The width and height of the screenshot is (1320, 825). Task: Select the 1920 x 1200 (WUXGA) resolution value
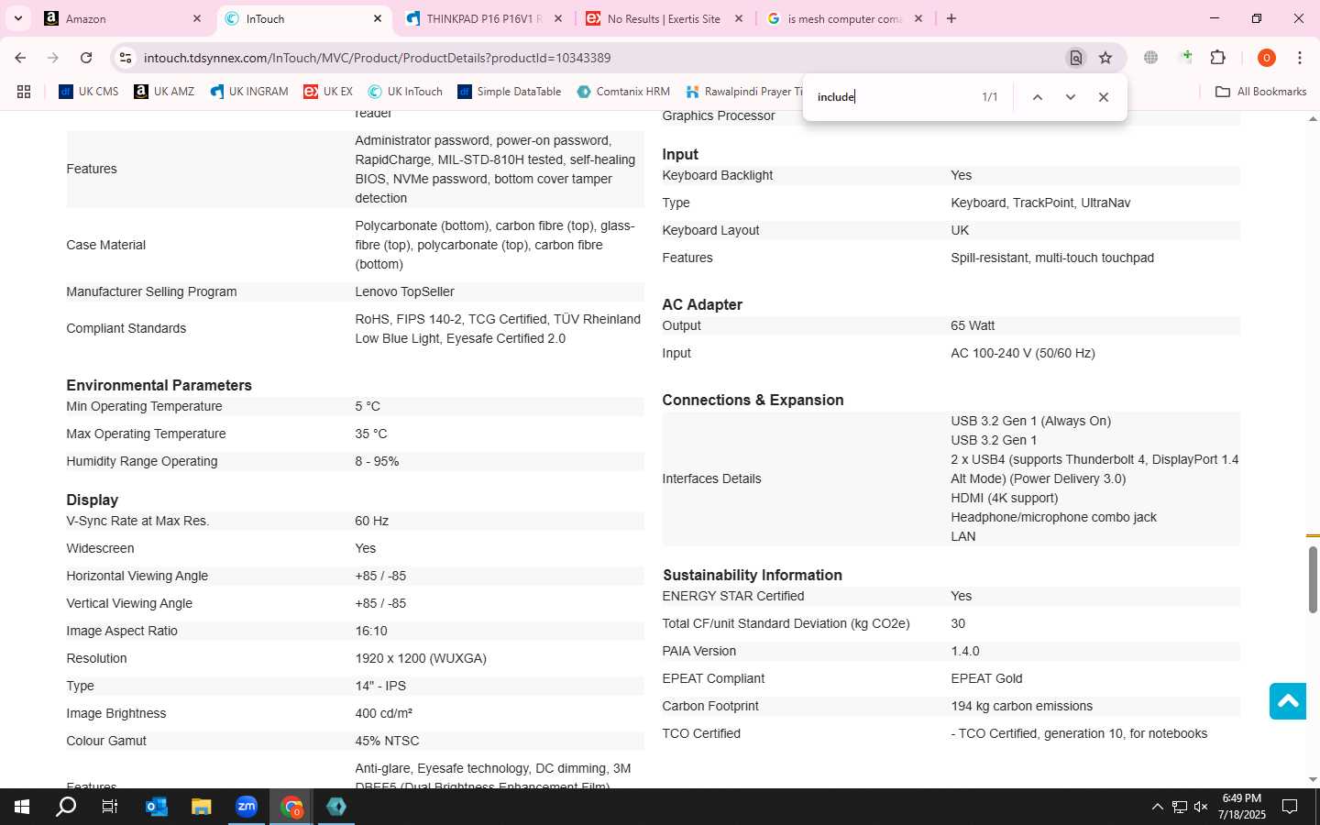(x=421, y=658)
